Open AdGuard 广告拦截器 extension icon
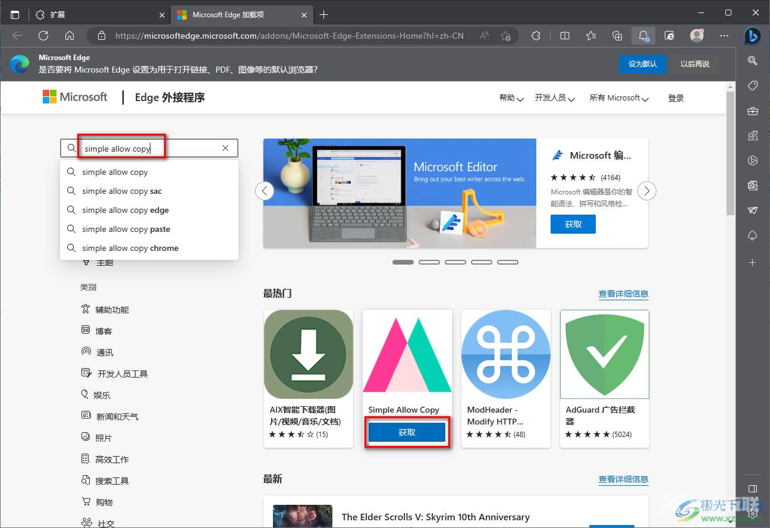The image size is (770, 528). 605,354
